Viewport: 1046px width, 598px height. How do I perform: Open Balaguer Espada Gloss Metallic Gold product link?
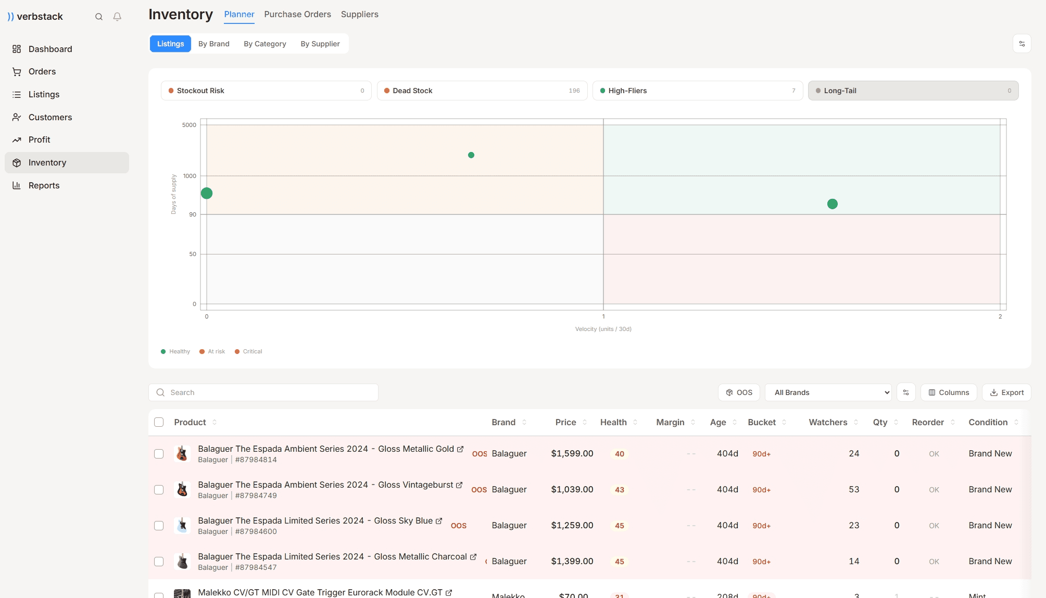pos(326,449)
